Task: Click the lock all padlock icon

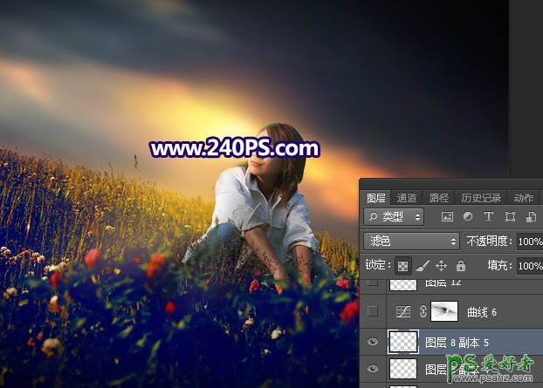Action: point(460,265)
